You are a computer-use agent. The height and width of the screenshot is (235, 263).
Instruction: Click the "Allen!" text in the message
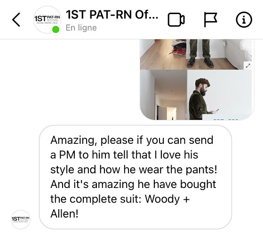pos(64,213)
